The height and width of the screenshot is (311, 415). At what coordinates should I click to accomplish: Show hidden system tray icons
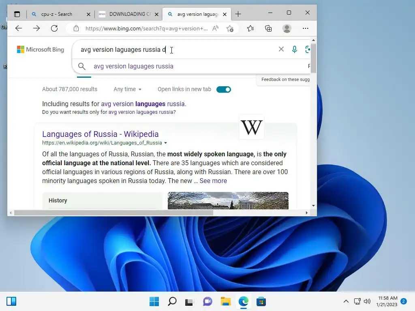(346, 301)
